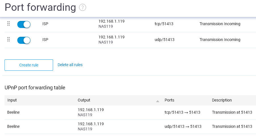Select Beeline UPnP row for udp/51413 → 51413
The image size is (256, 136).
[x=130, y=127]
